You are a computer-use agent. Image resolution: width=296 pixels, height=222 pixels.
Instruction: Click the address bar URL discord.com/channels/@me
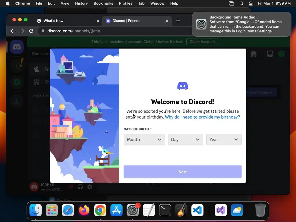[74, 31]
